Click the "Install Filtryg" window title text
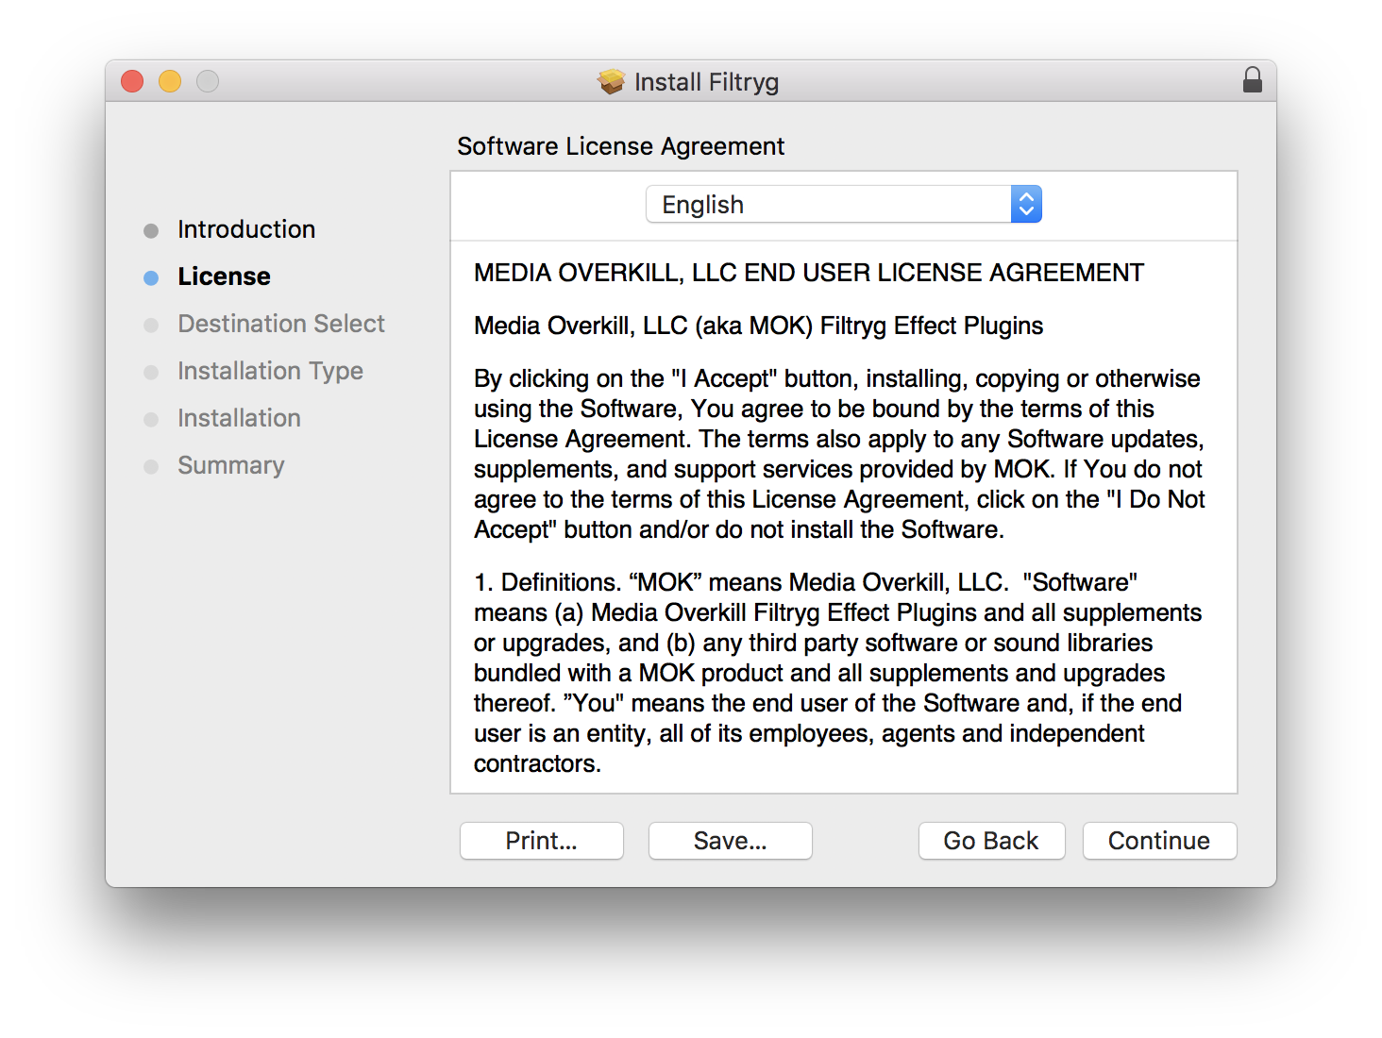The width and height of the screenshot is (1382, 1038). [706, 82]
